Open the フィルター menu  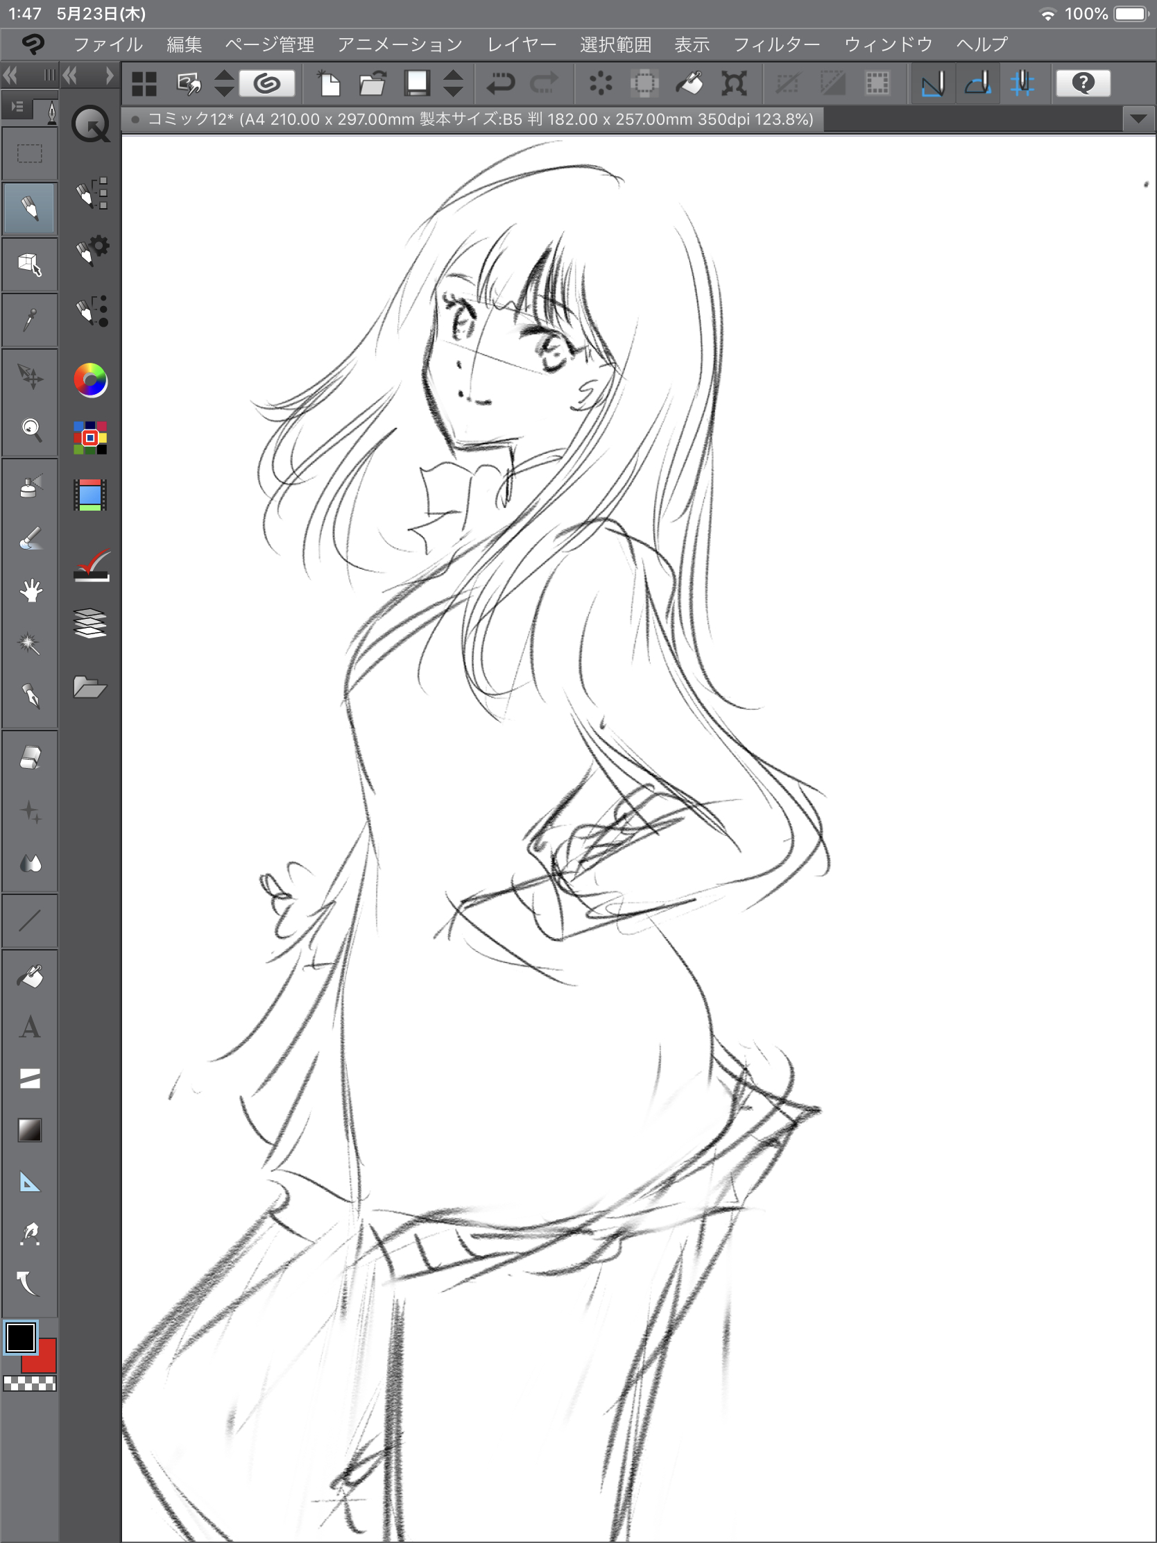click(x=775, y=44)
